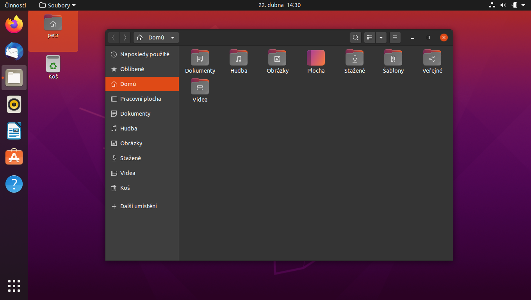Viewport: 531px width, 300px height.
Task: Close the Files window
Action: coord(444,37)
